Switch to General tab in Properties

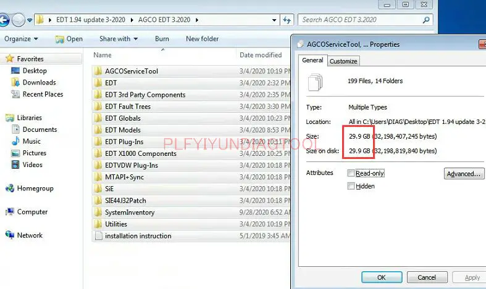[x=312, y=60]
